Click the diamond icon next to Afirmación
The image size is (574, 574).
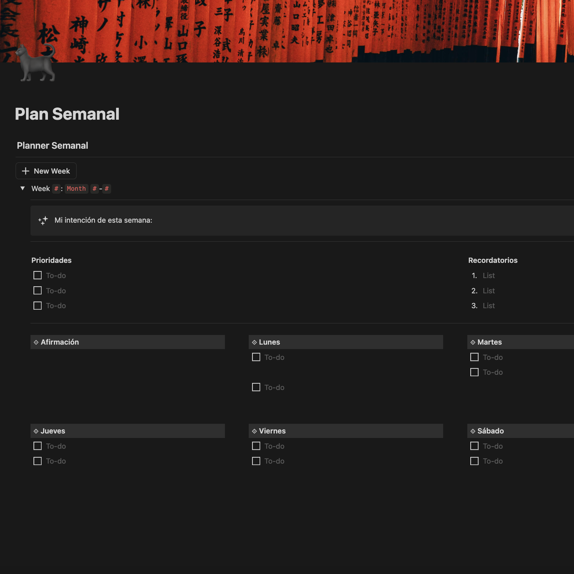(36, 342)
